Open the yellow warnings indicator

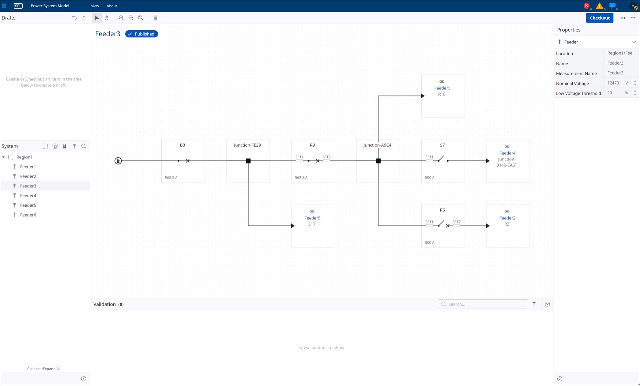600,6
